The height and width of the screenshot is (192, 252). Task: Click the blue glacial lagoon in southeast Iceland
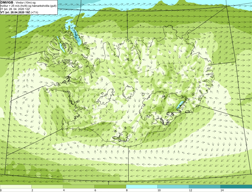pos(180,105)
